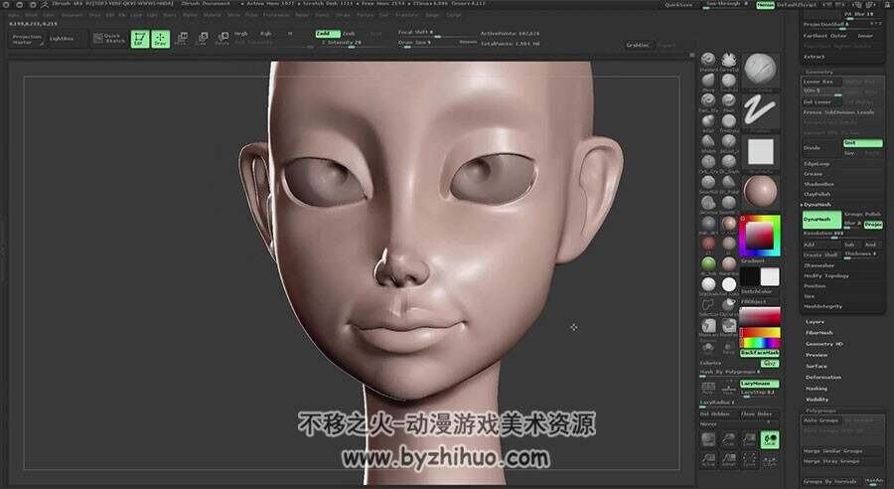Open the stroke type selector

tap(760, 112)
